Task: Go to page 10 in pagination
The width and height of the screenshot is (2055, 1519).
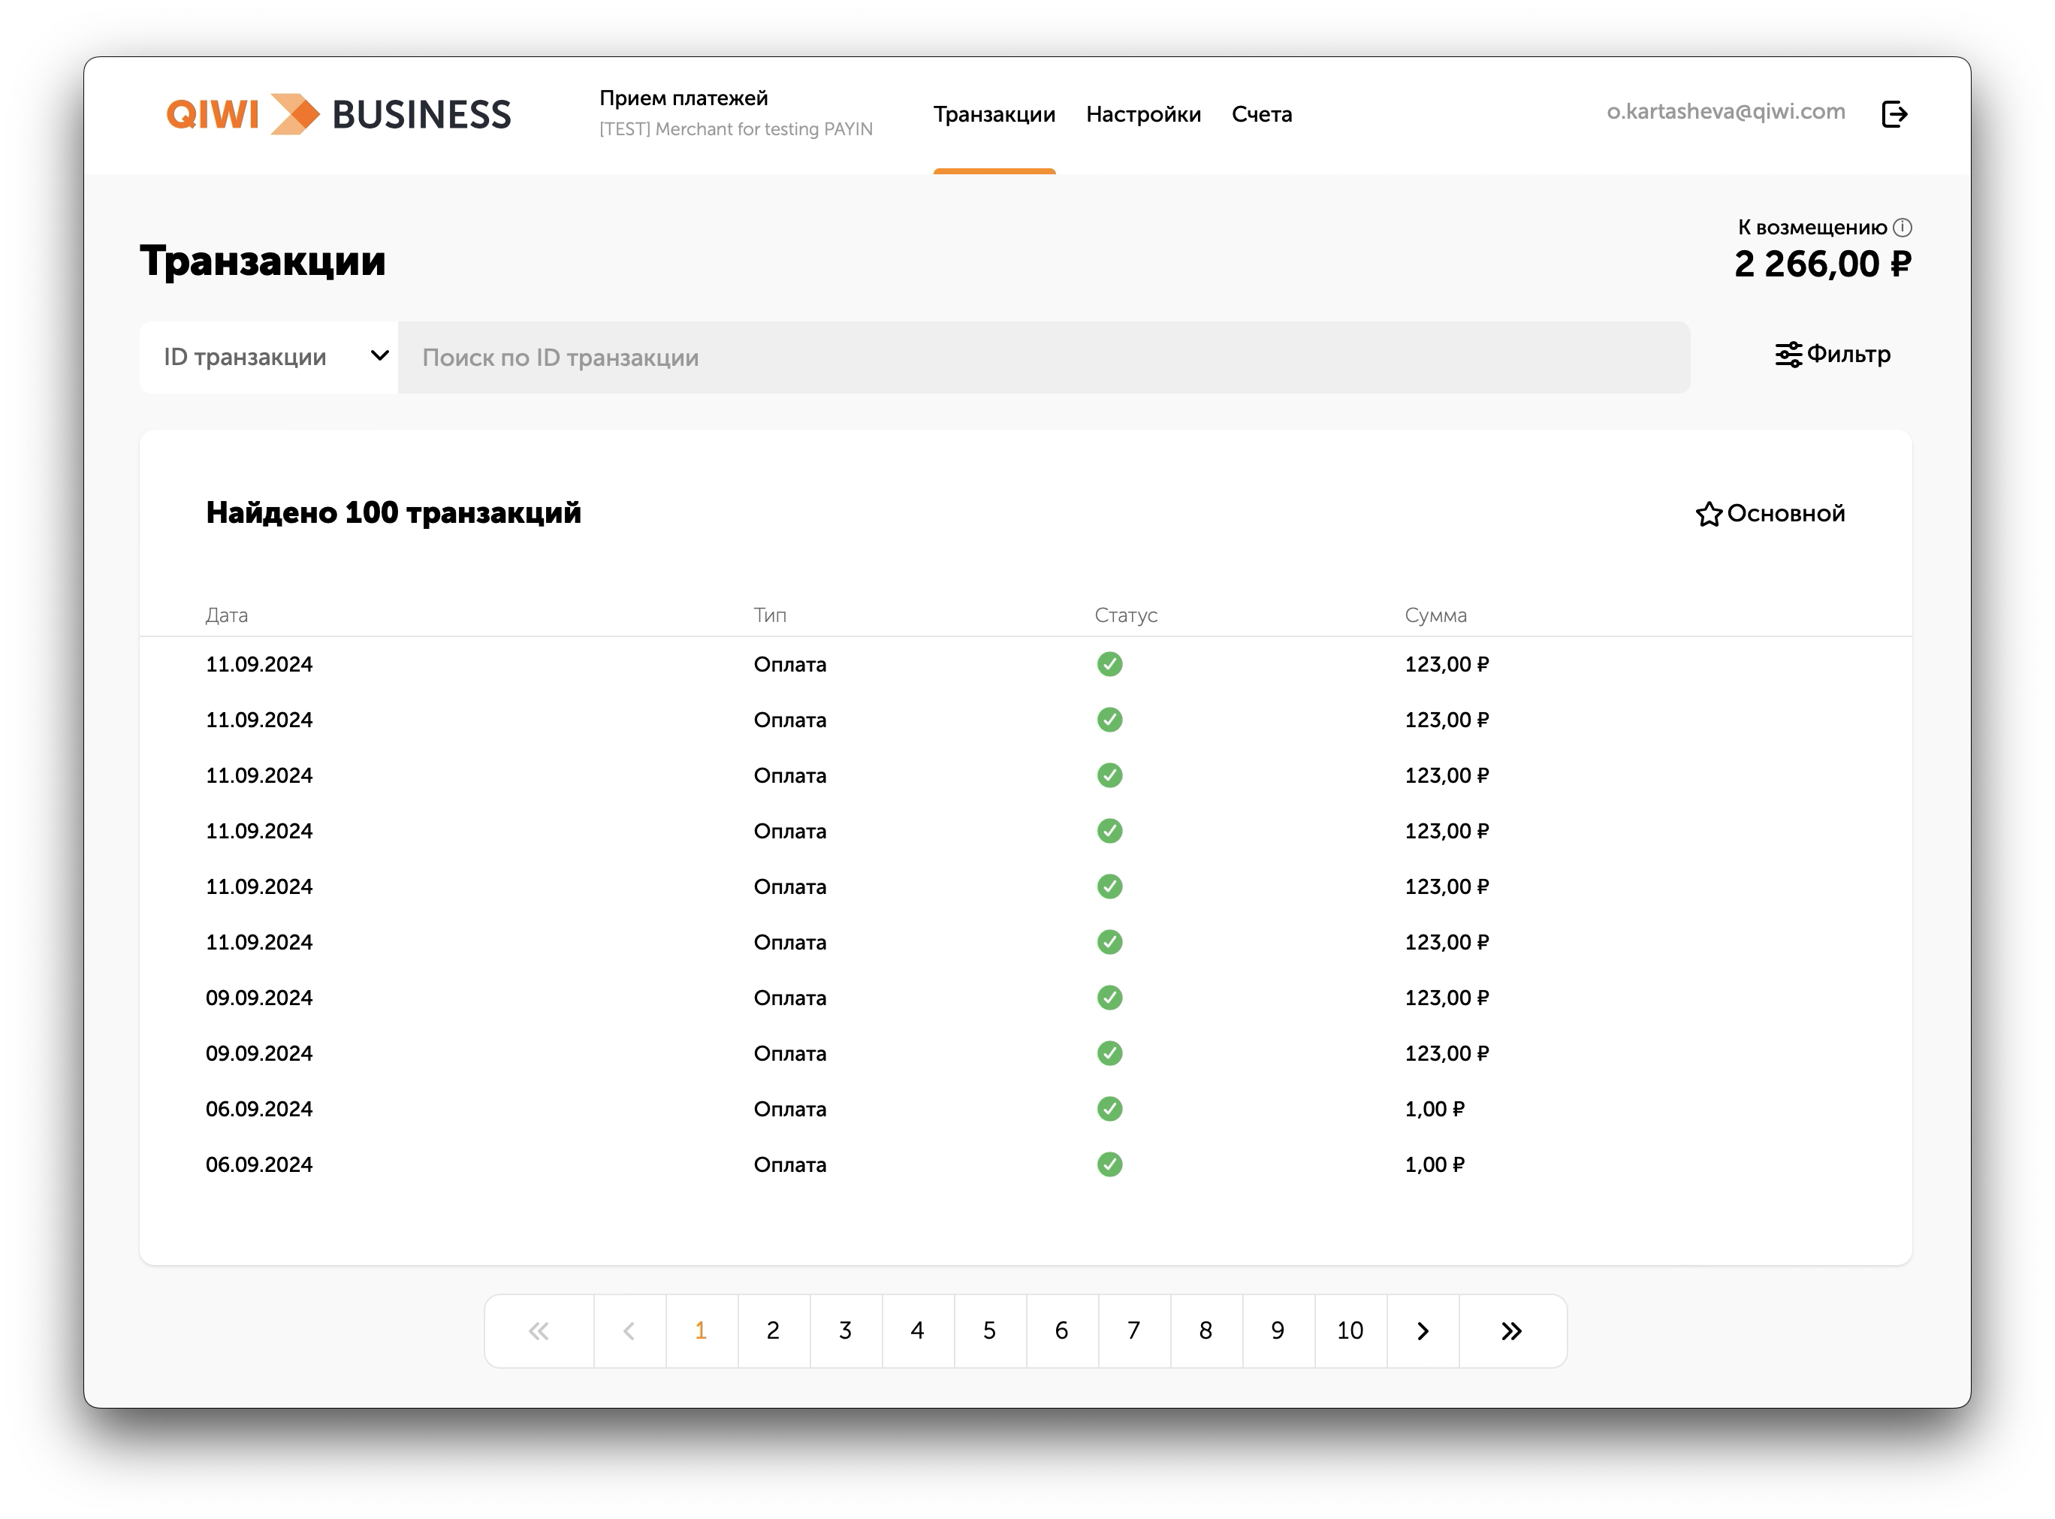Action: coord(1349,1330)
